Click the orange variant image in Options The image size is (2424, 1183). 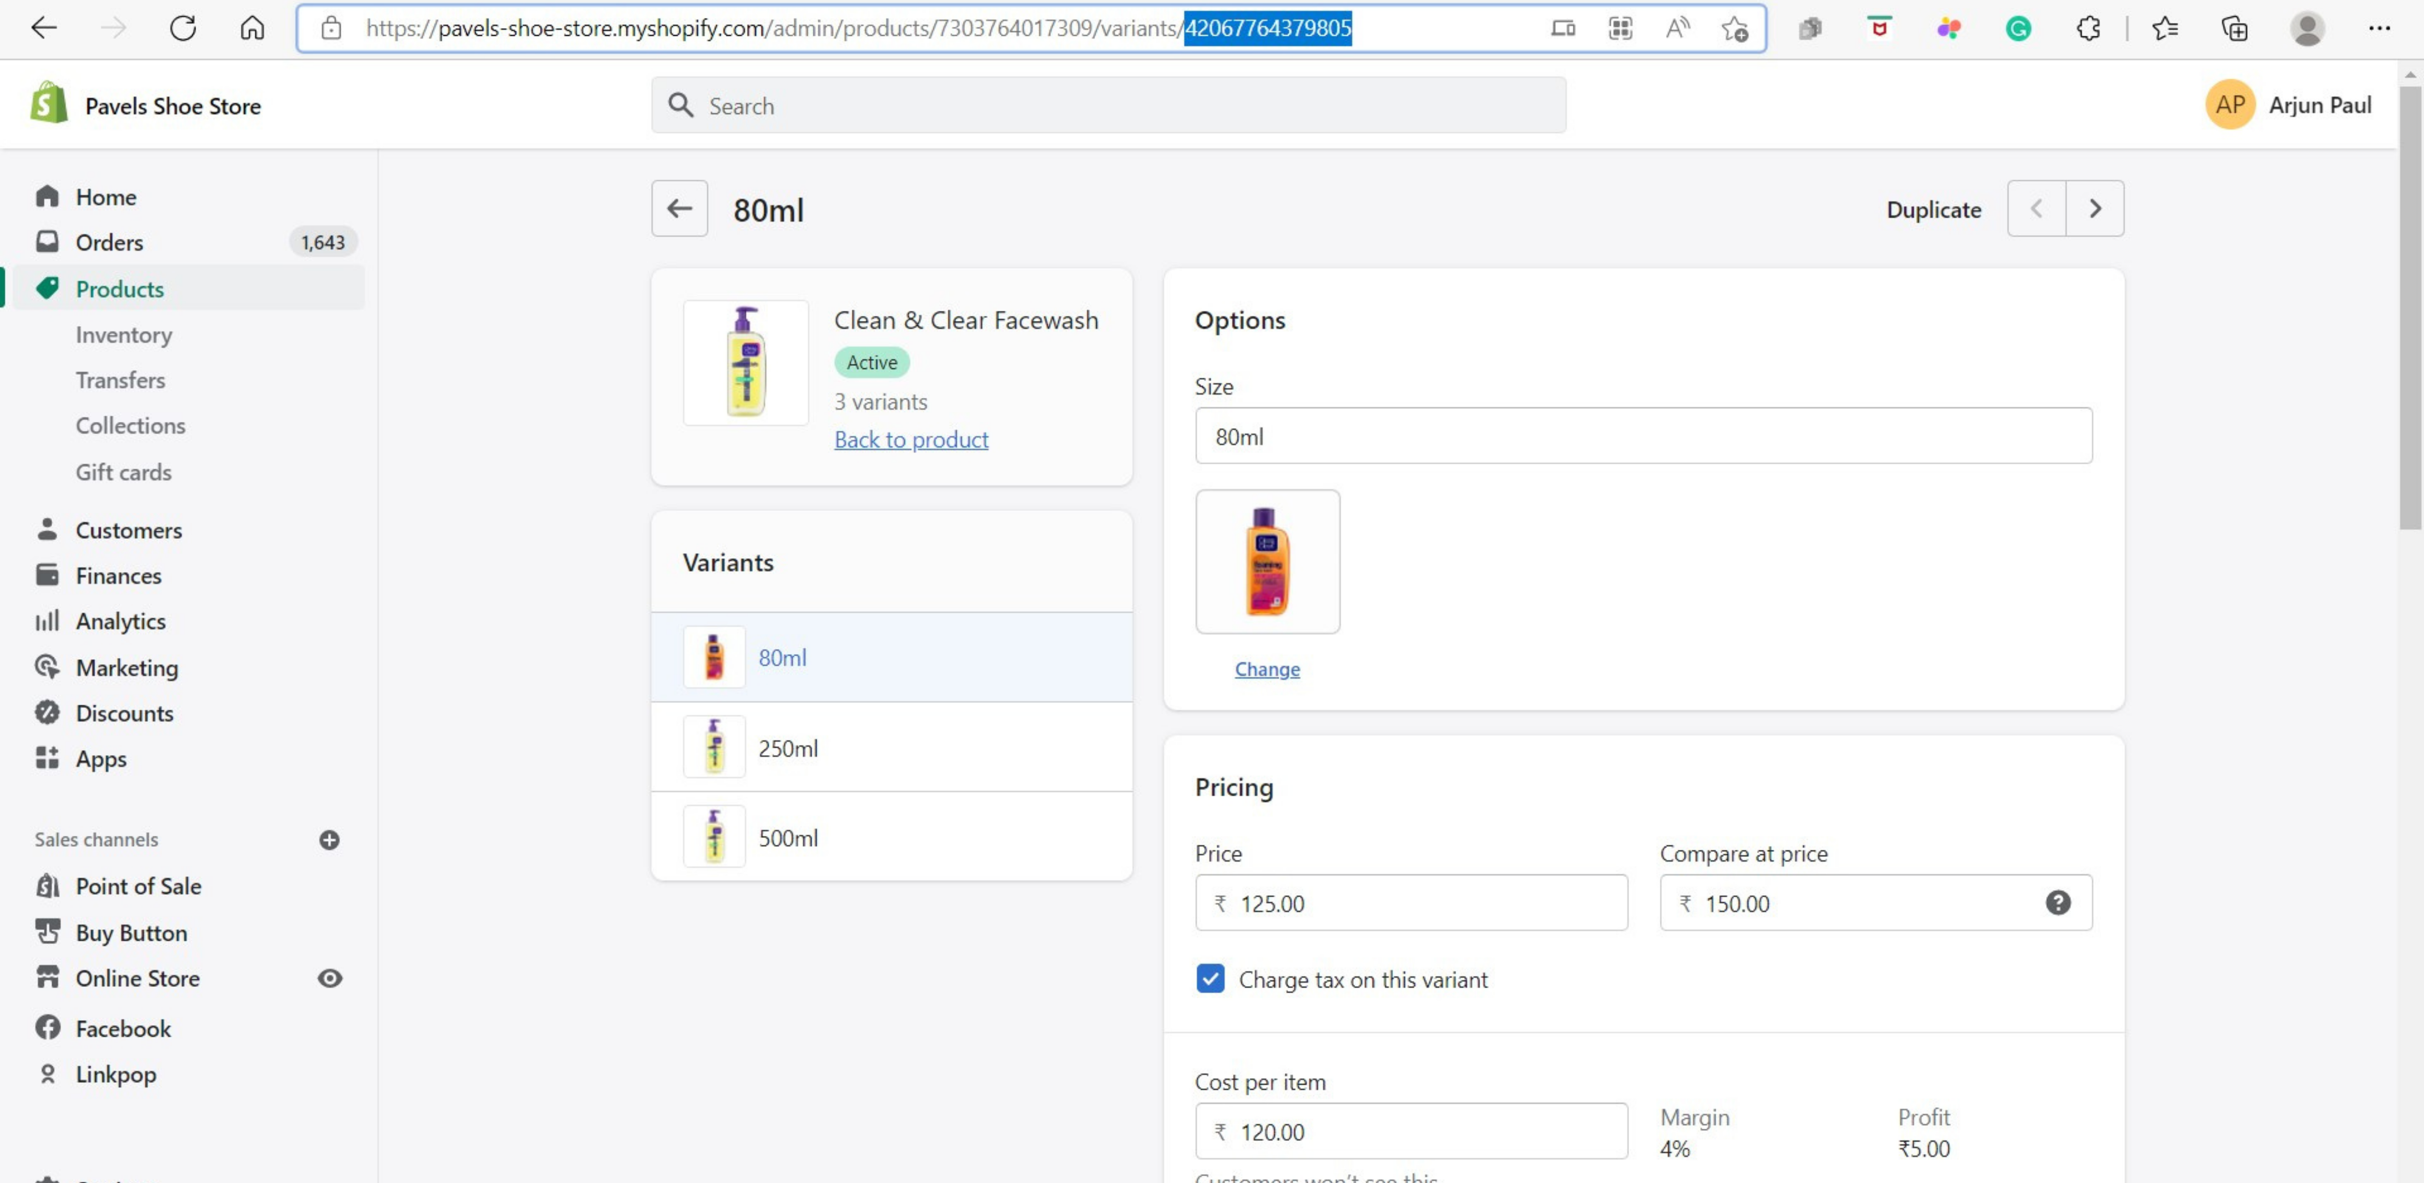pos(1267,562)
